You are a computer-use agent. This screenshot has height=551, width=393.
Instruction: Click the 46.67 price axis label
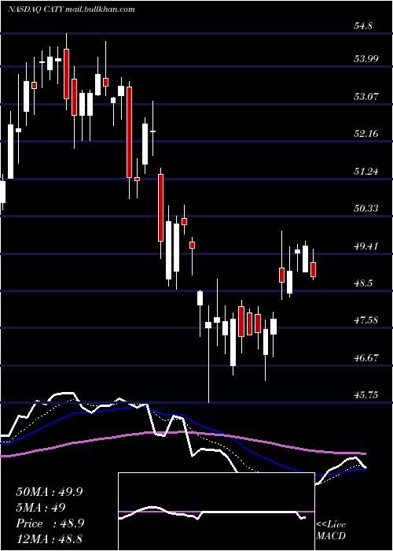(366, 357)
